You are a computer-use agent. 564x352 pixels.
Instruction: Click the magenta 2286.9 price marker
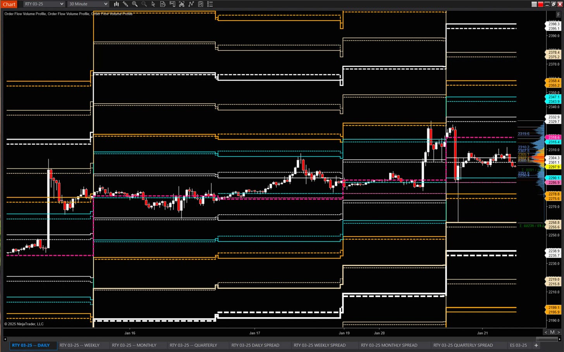click(x=553, y=183)
